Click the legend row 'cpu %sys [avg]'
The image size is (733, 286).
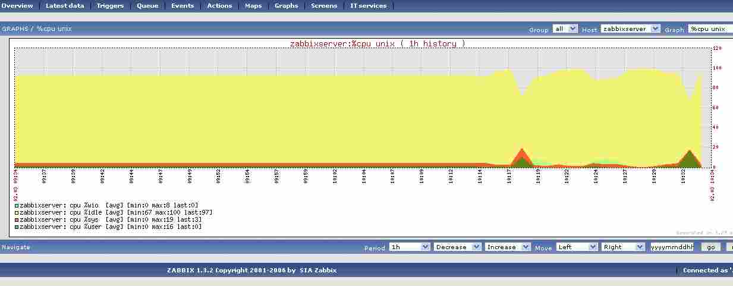point(108,219)
